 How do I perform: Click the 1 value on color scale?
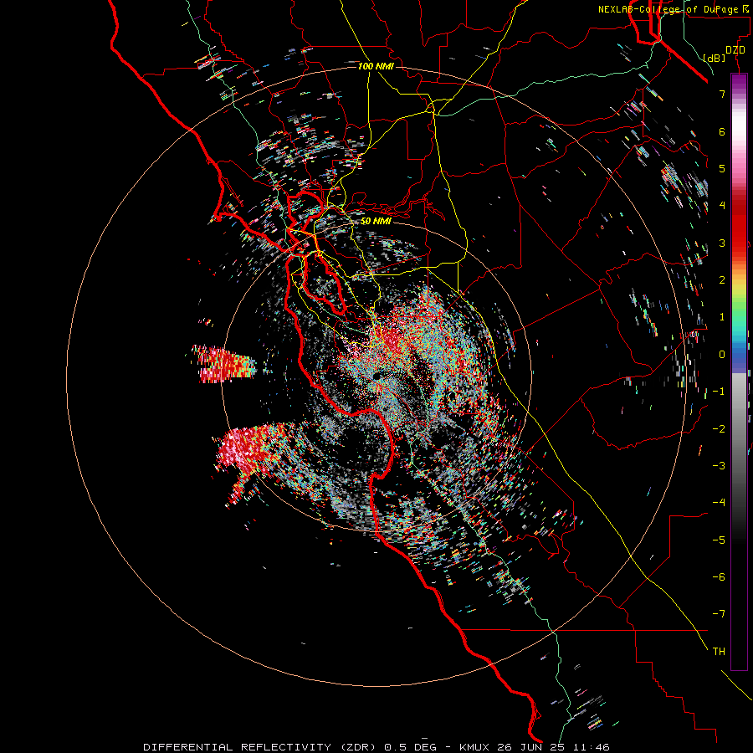click(x=722, y=317)
